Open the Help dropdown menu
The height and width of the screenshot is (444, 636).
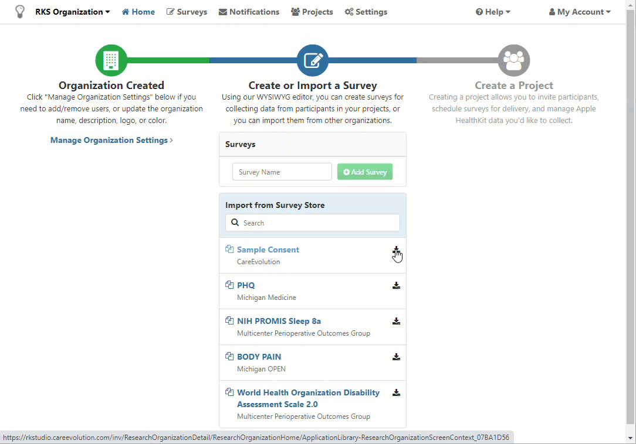click(493, 12)
